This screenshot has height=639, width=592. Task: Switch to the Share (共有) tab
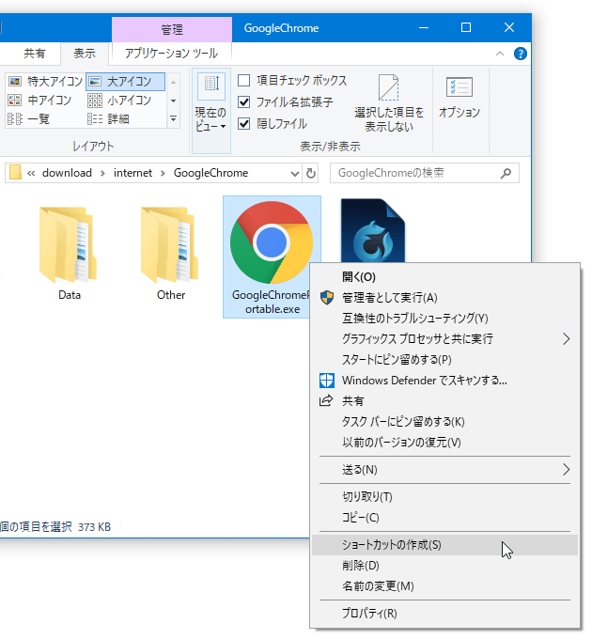point(34,54)
